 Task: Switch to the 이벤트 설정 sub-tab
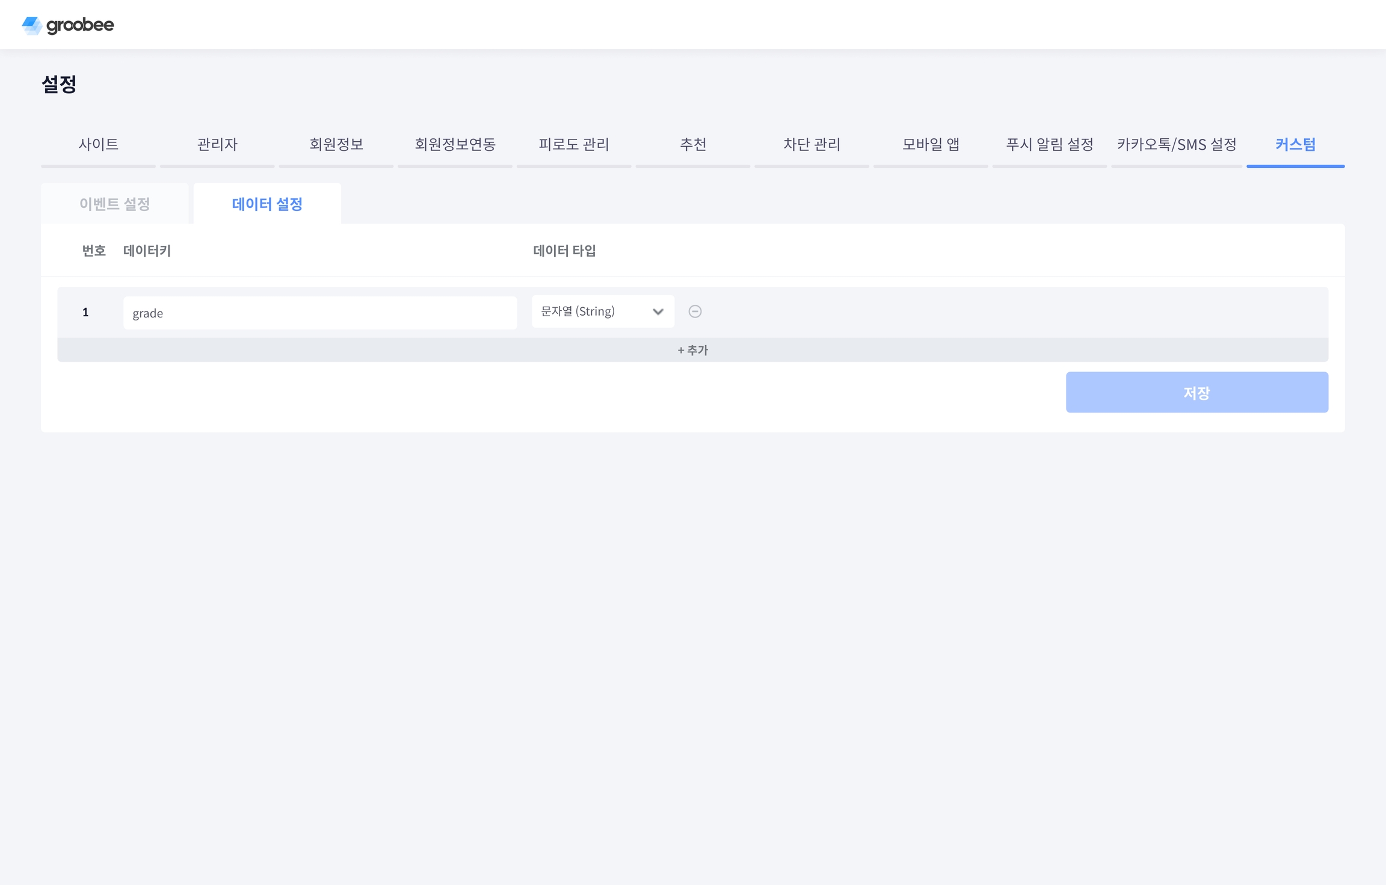click(114, 204)
